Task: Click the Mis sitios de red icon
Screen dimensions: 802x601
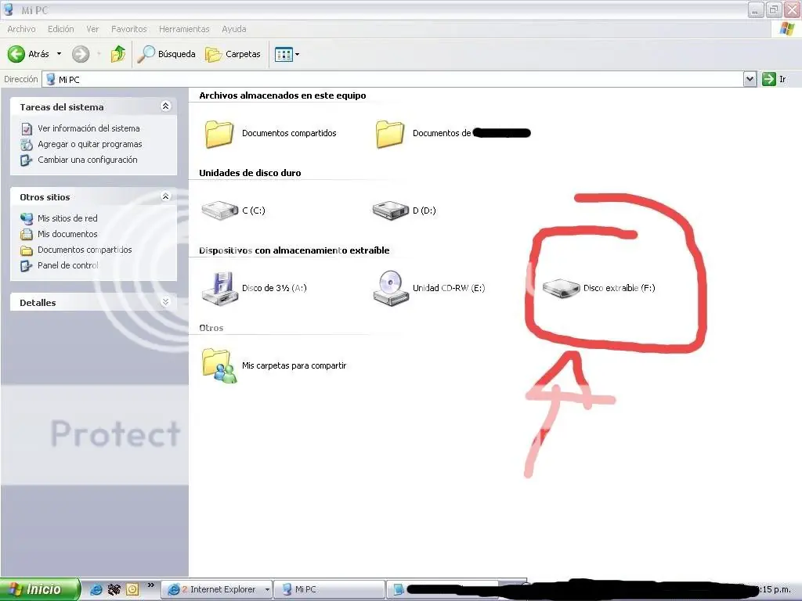Action: click(x=26, y=219)
